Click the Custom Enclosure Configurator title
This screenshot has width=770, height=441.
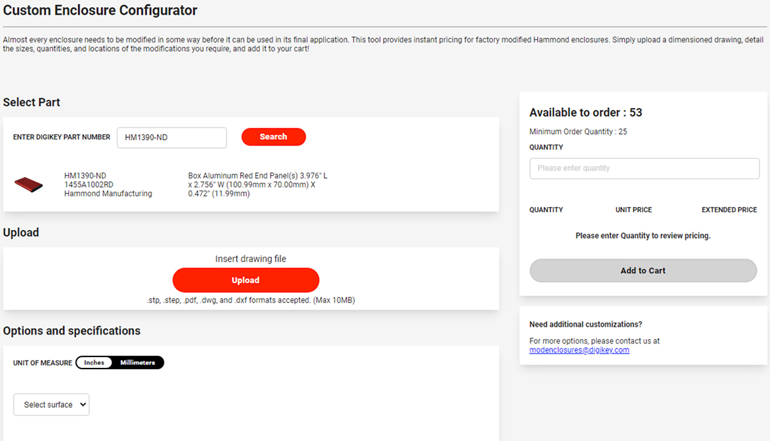(100, 10)
